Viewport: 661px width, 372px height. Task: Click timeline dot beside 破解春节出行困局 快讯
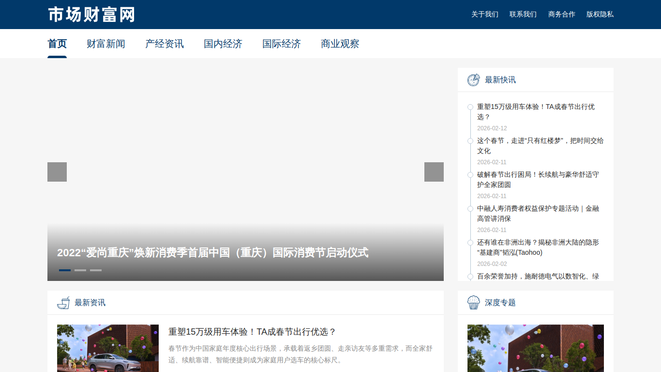(470, 175)
